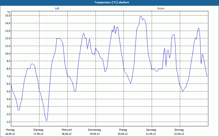The image size is (219, 137).
Task: Click the date 19.04.12
Action: point(95,134)
